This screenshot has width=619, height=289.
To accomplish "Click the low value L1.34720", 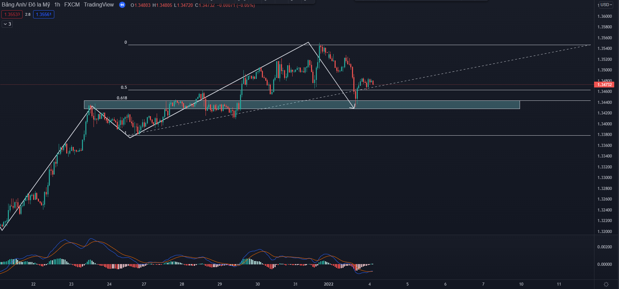I will click(183, 5).
